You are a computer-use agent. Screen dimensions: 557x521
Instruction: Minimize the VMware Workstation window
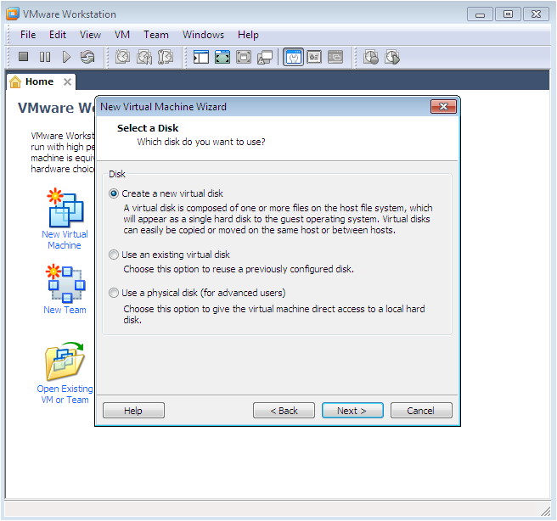pyautogui.click(x=480, y=14)
